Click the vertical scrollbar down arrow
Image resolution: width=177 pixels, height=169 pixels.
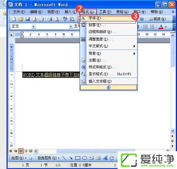coord(173,131)
